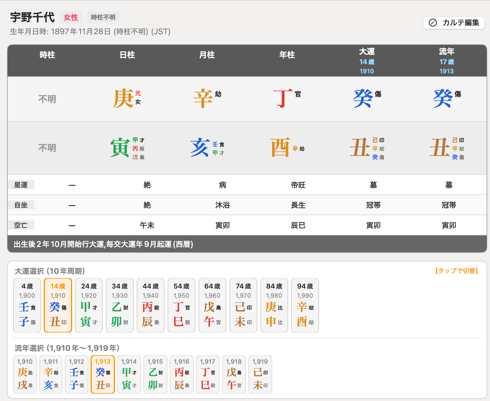
Task: Click the 出生後2年10月開始行大運 note
Action: tap(103, 244)
